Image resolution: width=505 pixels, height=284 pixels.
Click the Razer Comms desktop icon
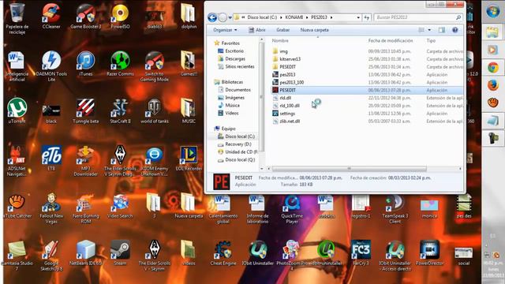(x=120, y=63)
